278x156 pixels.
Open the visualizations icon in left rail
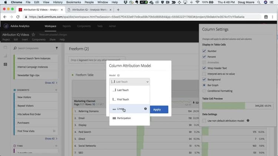[5, 56]
